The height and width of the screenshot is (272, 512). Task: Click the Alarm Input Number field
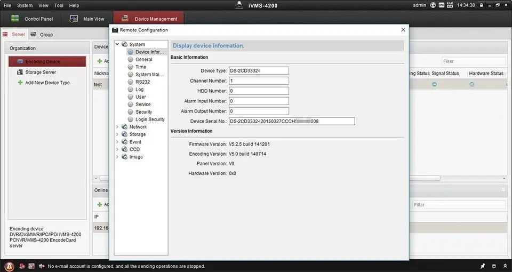pos(259,101)
